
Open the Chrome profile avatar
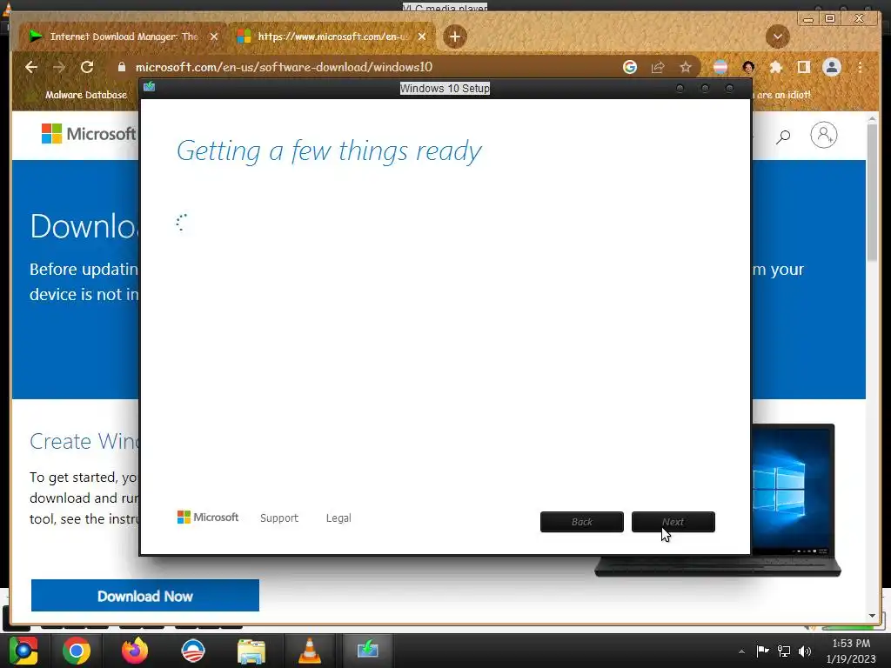[x=832, y=67]
